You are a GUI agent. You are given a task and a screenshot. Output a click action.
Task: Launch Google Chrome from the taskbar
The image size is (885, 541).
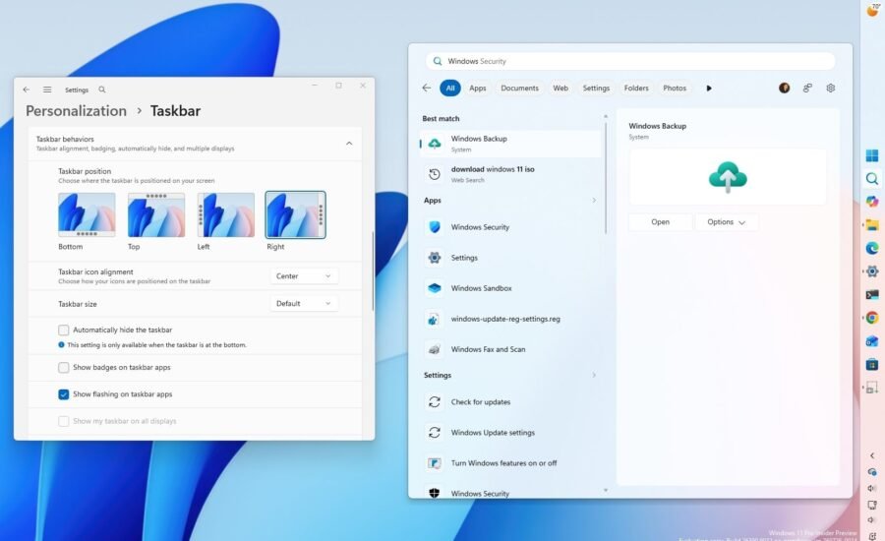coord(872,318)
